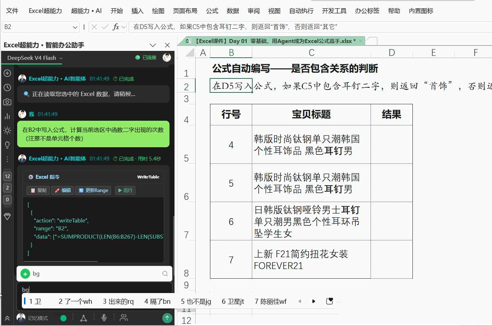Viewport: 492px width, 326px height.
Task: Click the gear icon beside Excel 指令
Action: pos(31,177)
